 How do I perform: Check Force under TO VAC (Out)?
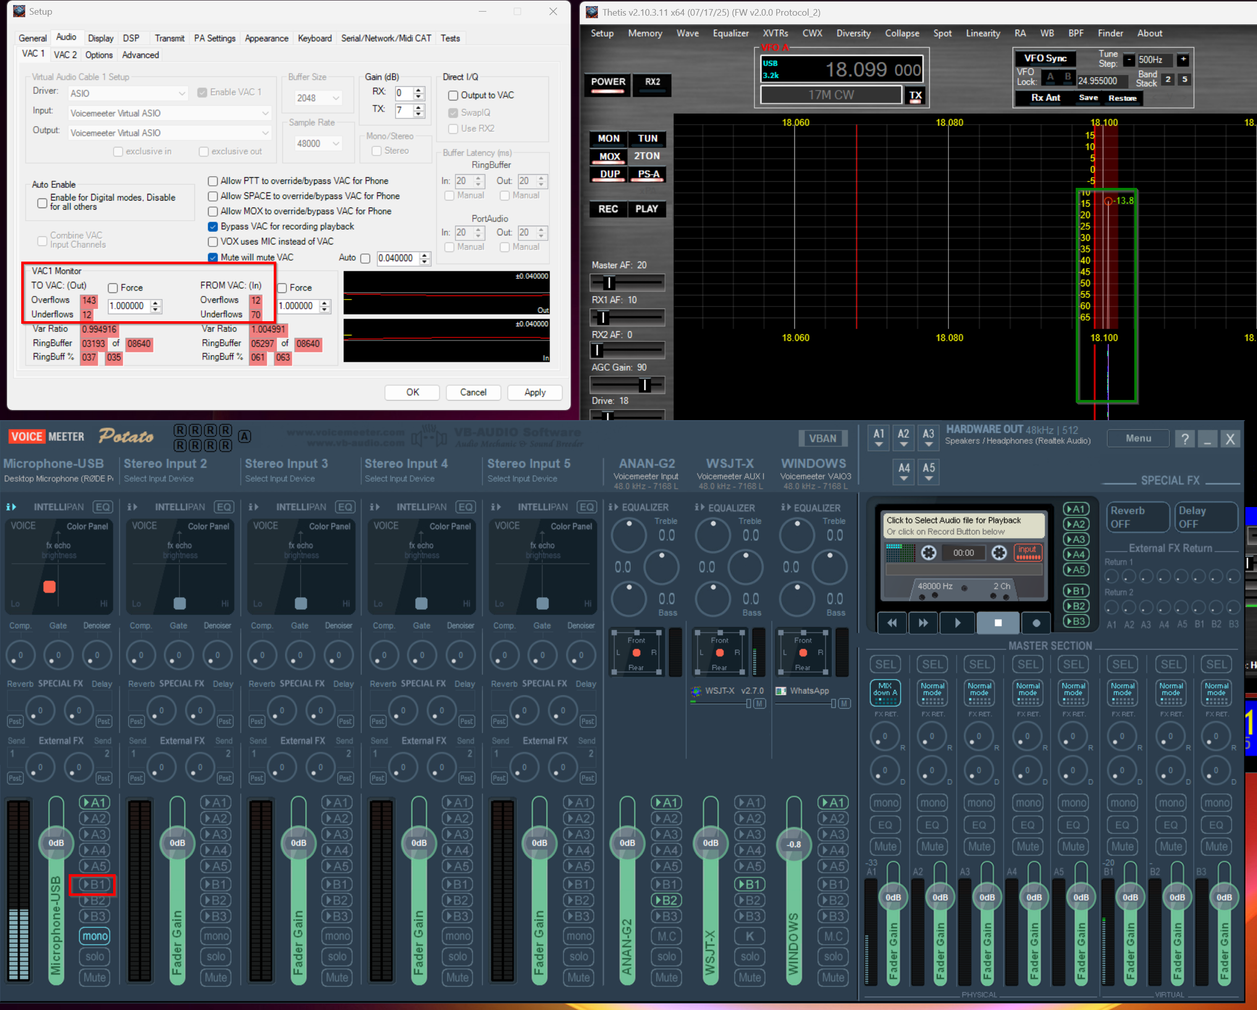tap(113, 287)
